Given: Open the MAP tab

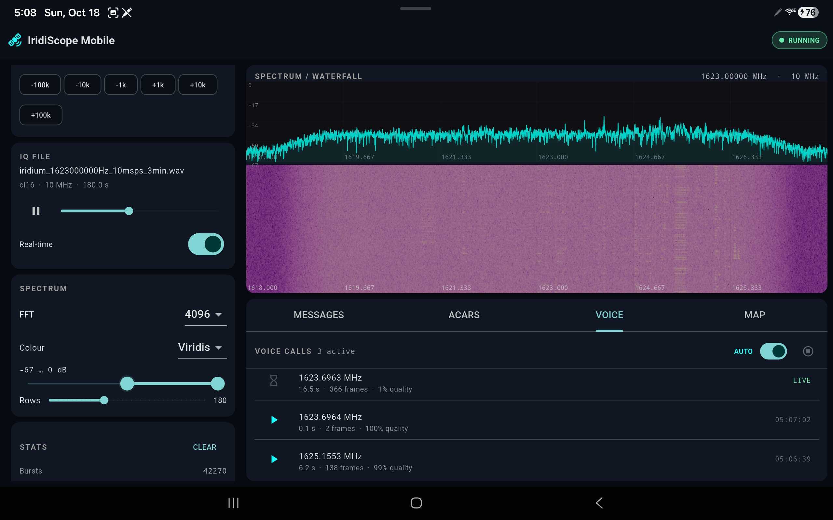Looking at the screenshot, I should click(755, 315).
